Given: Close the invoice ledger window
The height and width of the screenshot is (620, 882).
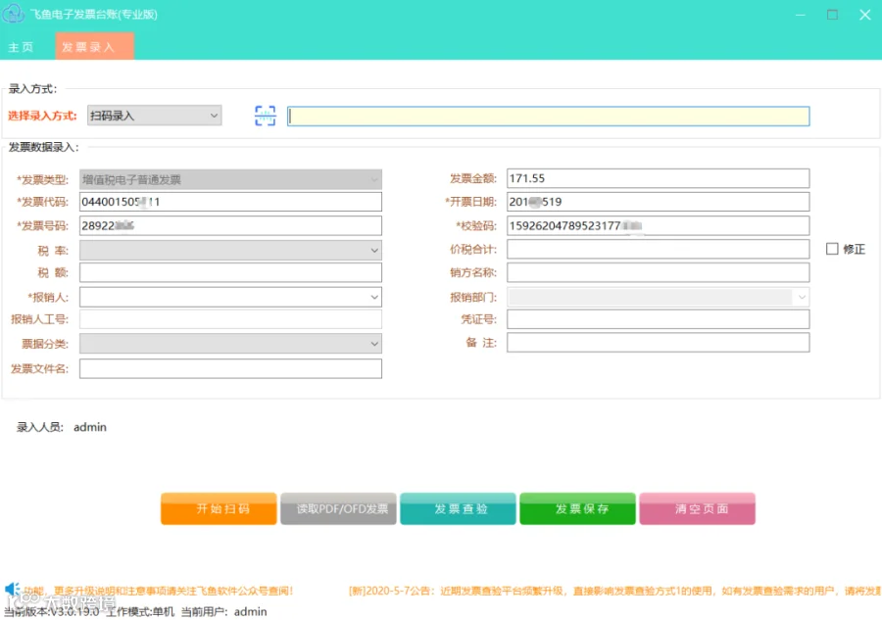Looking at the screenshot, I should [865, 15].
